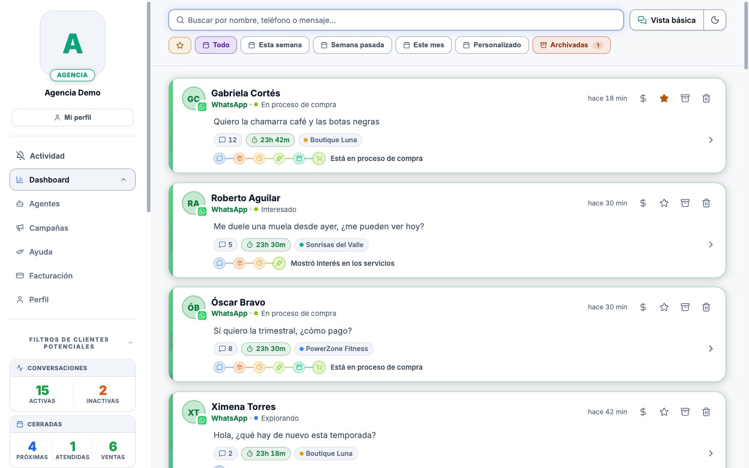The image size is (749, 468).
Task: Click the dollar sign icon for Gabriela Cortés
Action: 643,98
